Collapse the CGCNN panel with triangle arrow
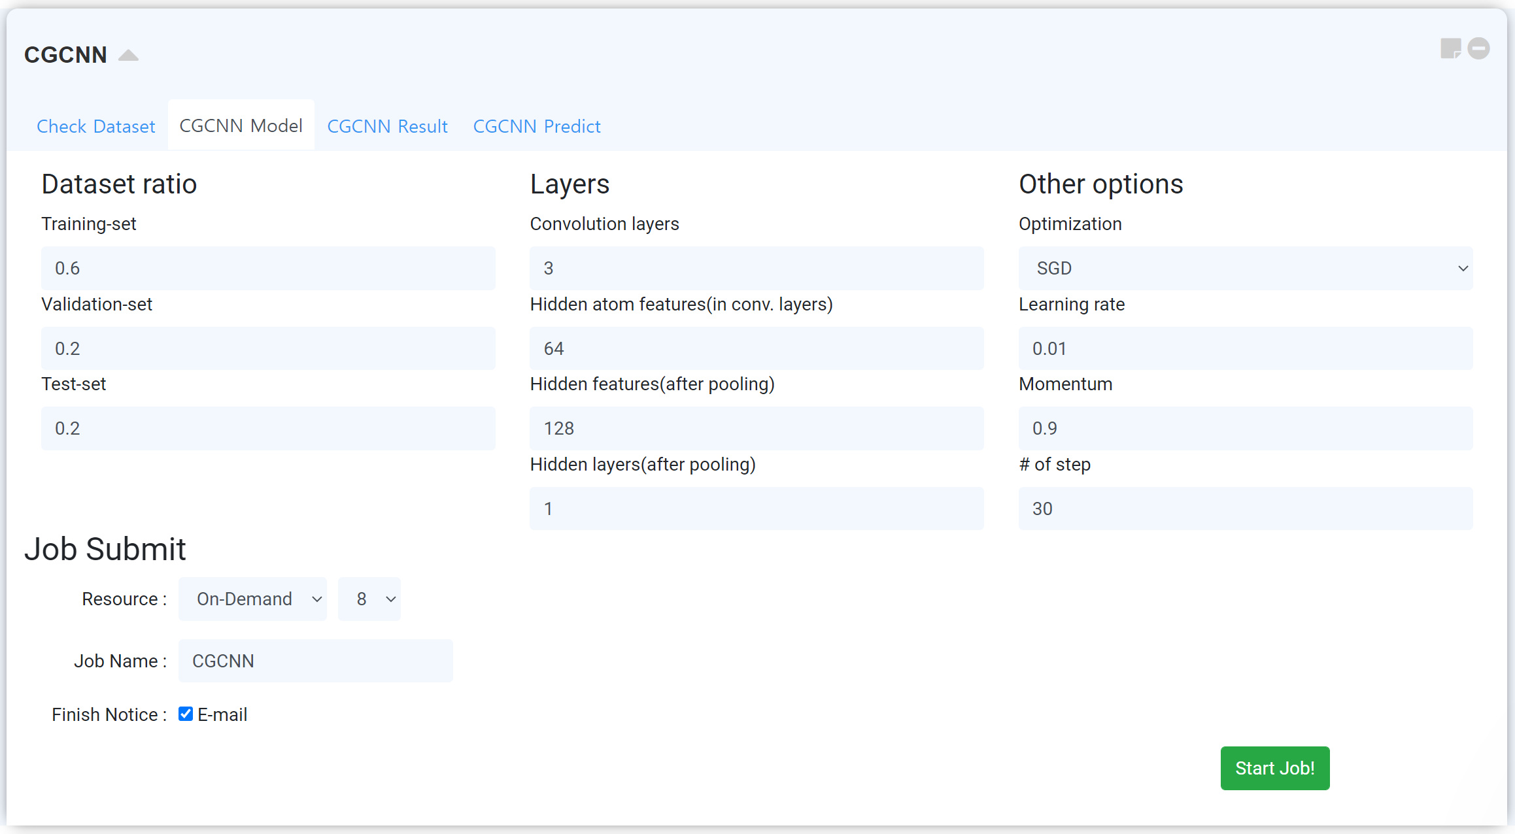The image size is (1515, 834). (x=128, y=56)
